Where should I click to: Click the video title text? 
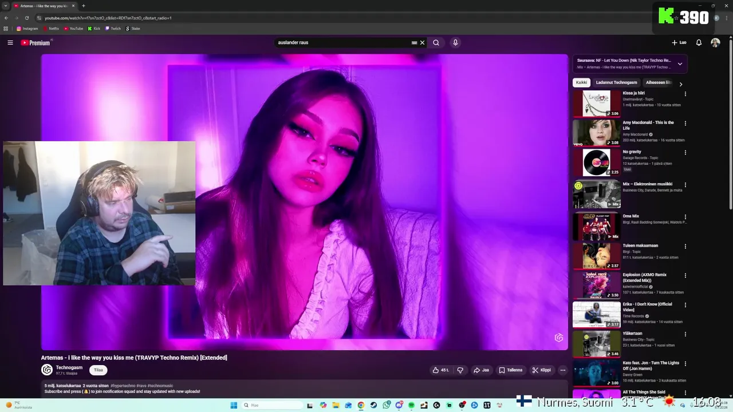(x=134, y=358)
